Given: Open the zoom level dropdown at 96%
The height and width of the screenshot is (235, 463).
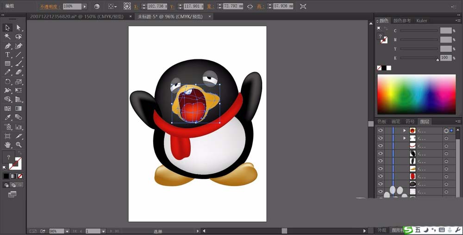Looking at the screenshot, I should (67, 231).
